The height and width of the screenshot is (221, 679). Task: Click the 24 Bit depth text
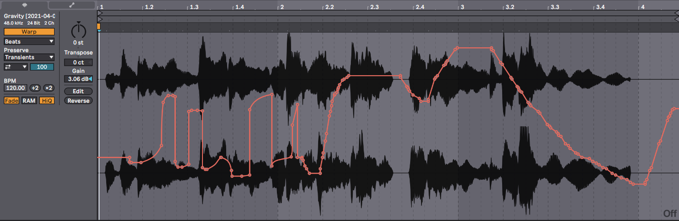coord(33,23)
